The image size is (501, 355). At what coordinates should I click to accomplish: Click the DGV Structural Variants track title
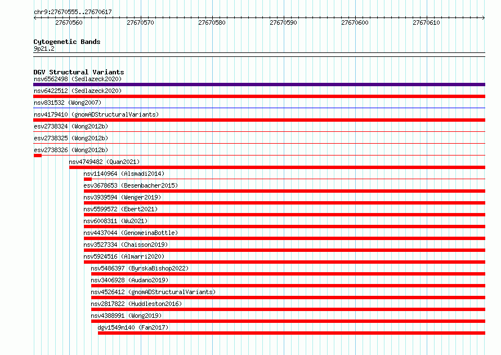tap(79, 72)
